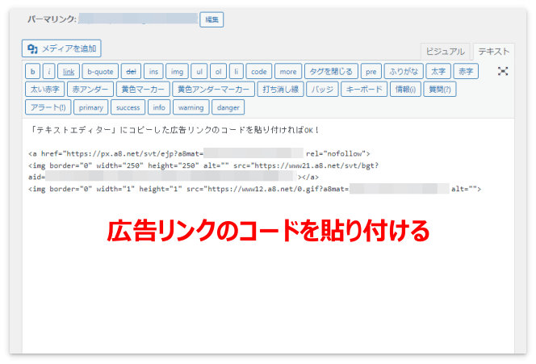Click the link quicktag button
The image size is (536, 364).
pyautogui.click(x=69, y=72)
